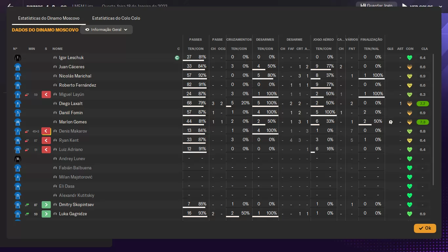Click Juan Cáceres' blue shirt number icon
The width and height of the screenshot is (448, 252).
[x=18, y=67]
